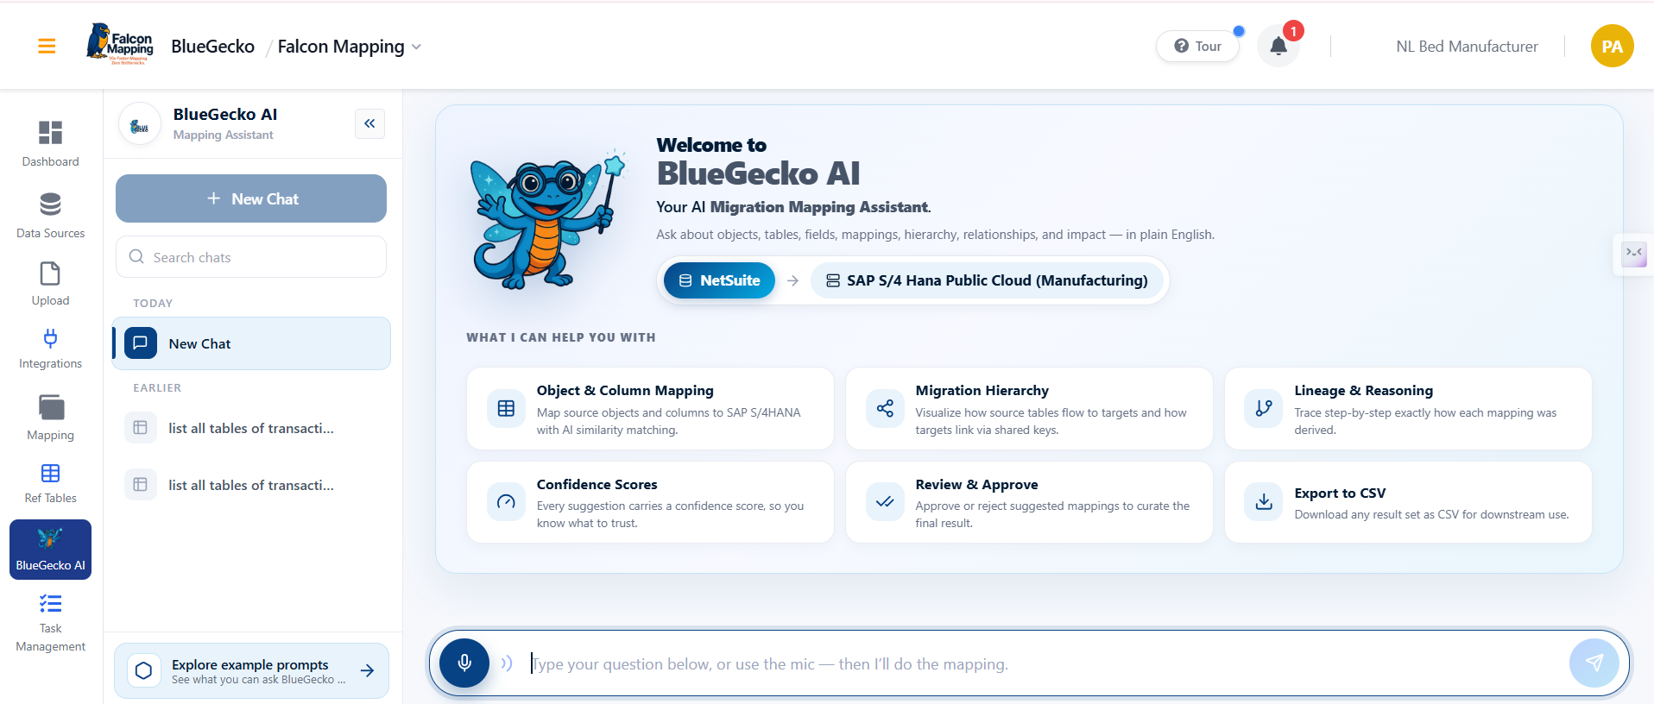Send the message with paper-plane button
Image resolution: width=1654 pixels, height=704 pixels.
1594,663
